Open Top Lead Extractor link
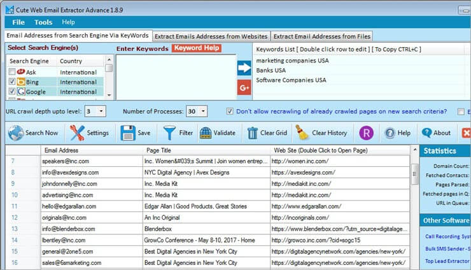This screenshot has height=270, width=471. pyautogui.click(x=447, y=261)
